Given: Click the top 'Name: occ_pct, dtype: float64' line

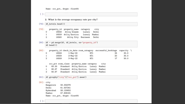Looking at the screenshot, I should pyautogui.click(x=62, y=9).
